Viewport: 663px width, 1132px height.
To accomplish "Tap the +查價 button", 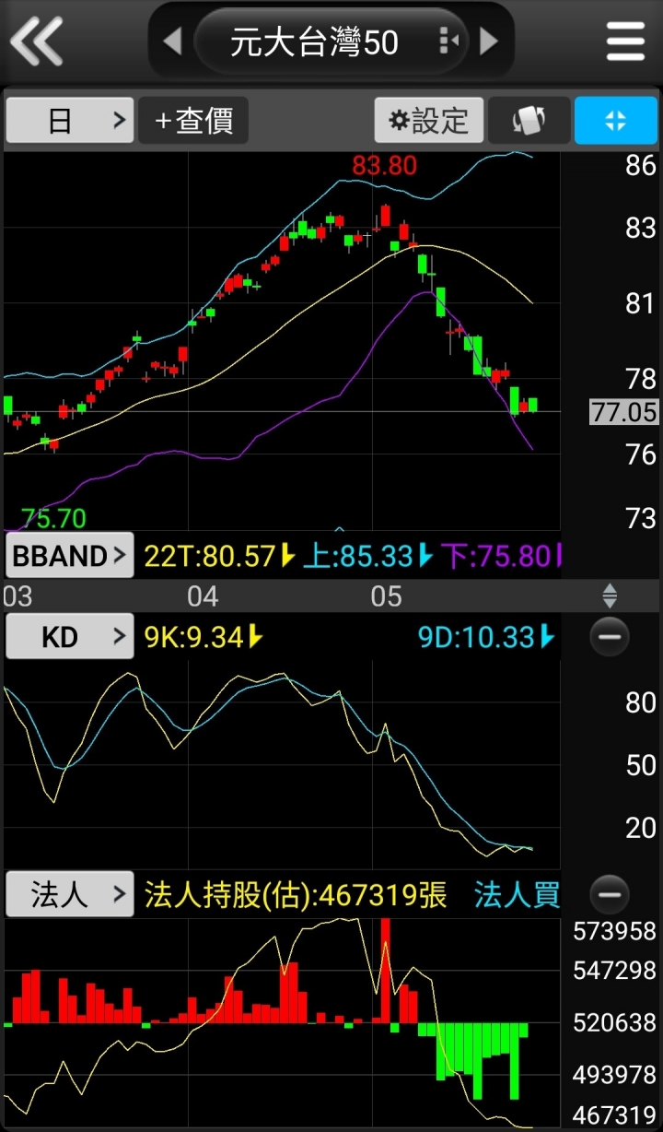I will (193, 121).
